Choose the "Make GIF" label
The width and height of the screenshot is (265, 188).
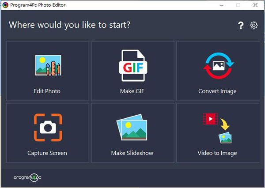pos(132,91)
